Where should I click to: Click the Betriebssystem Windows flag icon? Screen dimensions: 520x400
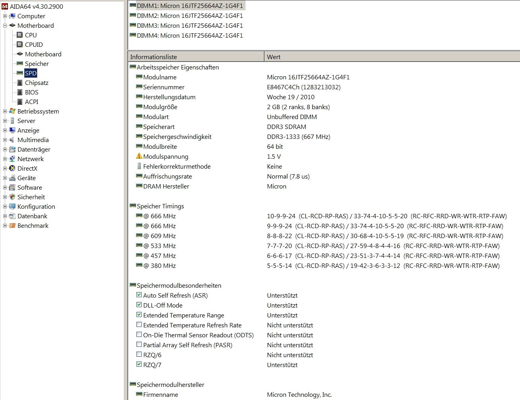12,111
